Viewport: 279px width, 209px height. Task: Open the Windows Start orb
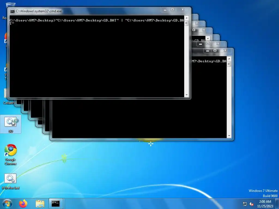(x=7, y=204)
